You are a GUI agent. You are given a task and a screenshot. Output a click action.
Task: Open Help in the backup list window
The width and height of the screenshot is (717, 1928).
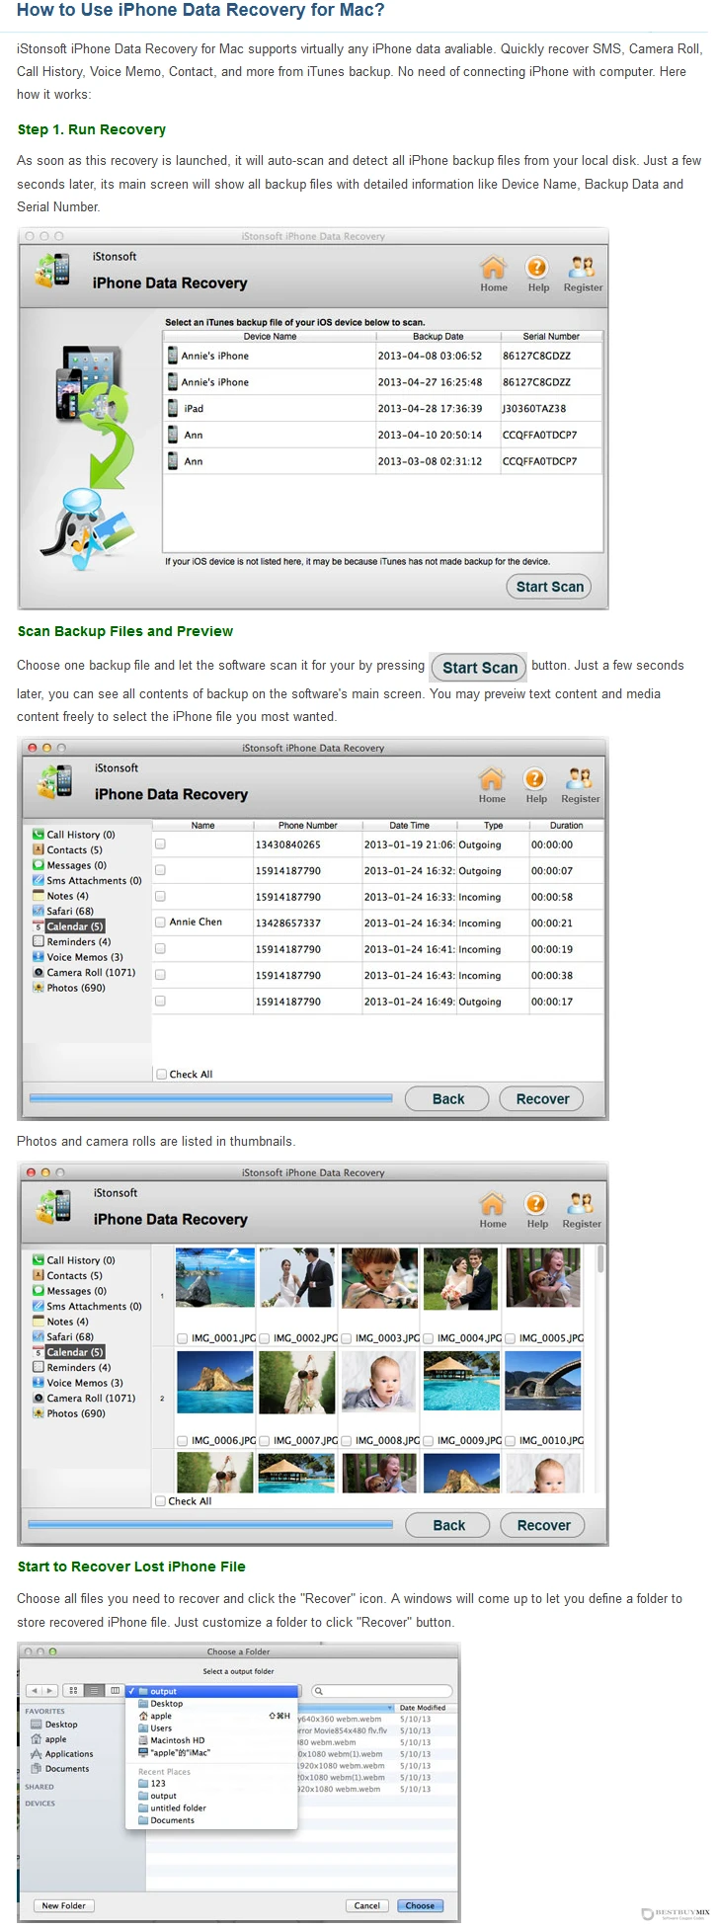click(x=537, y=274)
